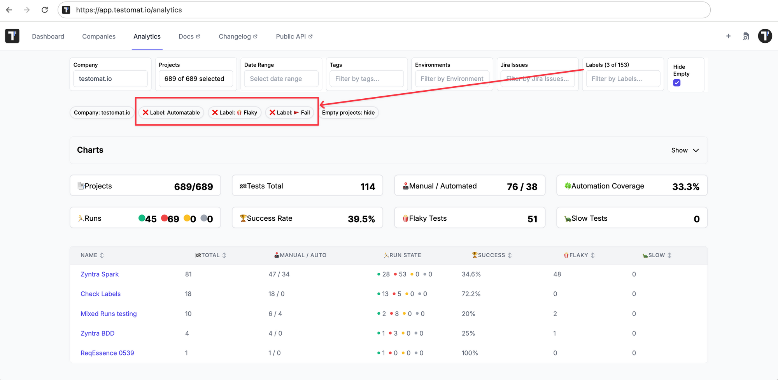Click the RUN STATE column header

click(402, 255)
